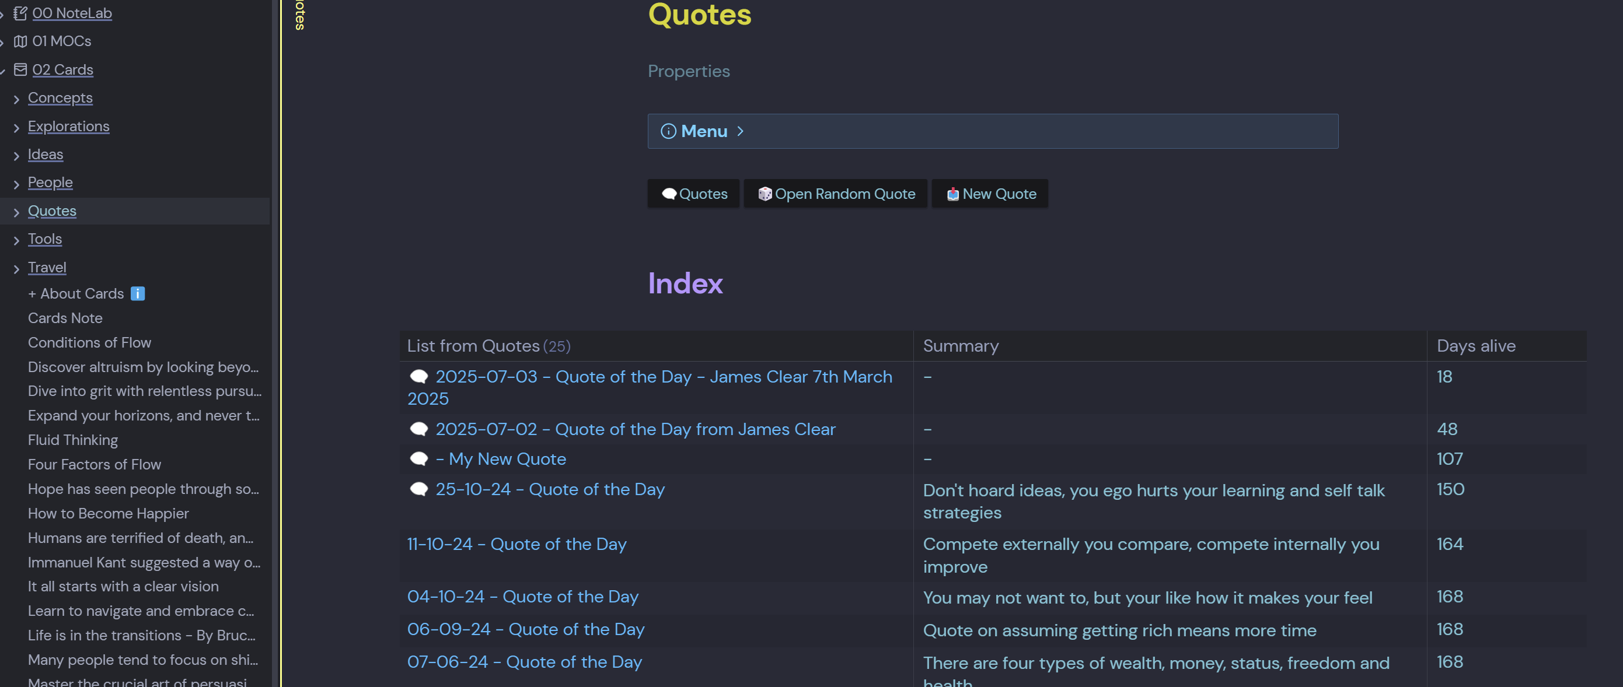Click the 00 NoteLab folder icon
Viewport: 1623px width, 687px height.
coord(20,13)
